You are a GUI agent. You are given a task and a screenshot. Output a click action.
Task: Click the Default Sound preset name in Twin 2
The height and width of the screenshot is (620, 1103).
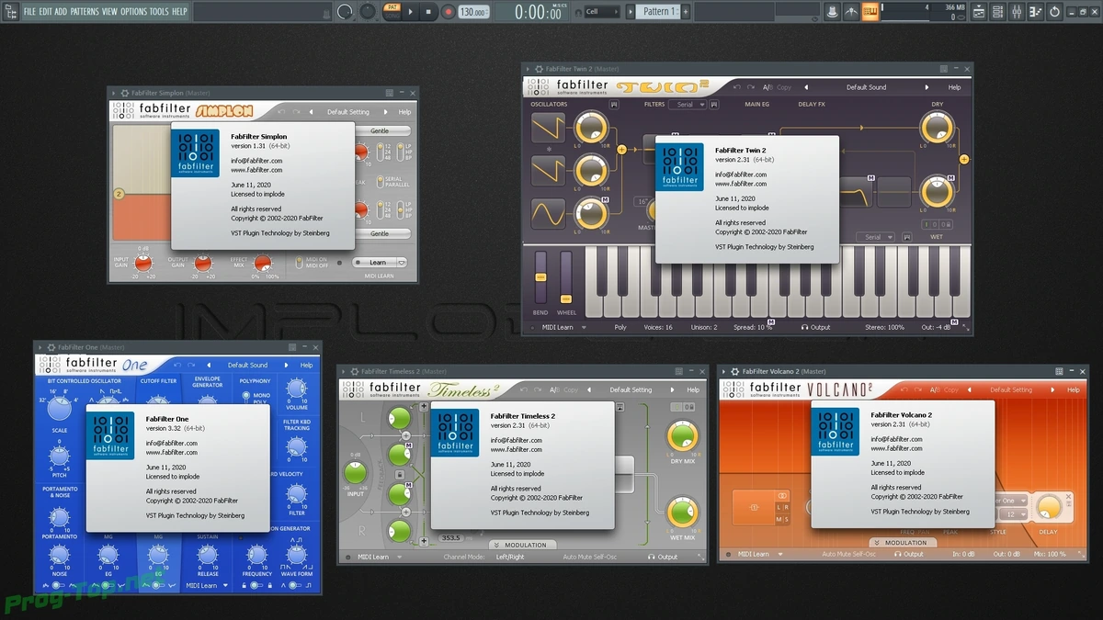coord(866,87)
